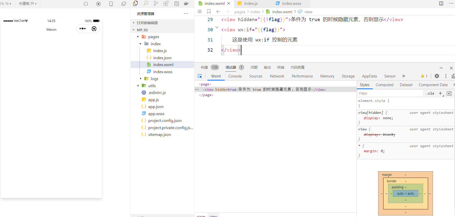455x217 pixels.
Task: Open the Extensions blocks icon
Action: coord(166,3)
